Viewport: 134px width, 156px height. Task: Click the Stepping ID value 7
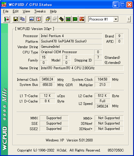pos(98,57)
